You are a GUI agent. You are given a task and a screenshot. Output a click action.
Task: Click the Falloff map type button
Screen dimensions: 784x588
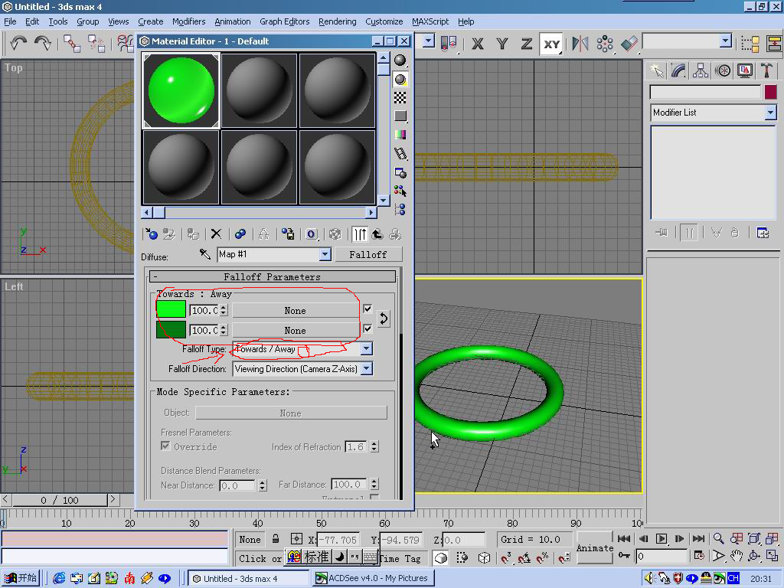(x=368, y=254)
